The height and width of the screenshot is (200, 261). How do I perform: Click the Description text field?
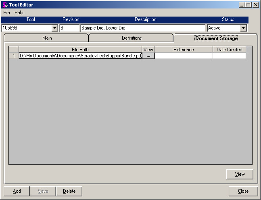pyautogui.click(x=143, y=28)
